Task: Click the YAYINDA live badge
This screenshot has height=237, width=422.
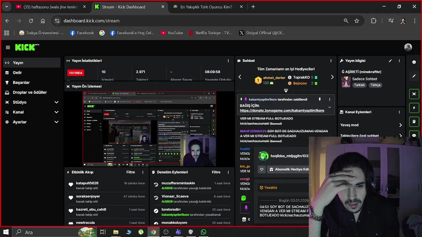Action: pyautogui.click(x=75, y=73)
